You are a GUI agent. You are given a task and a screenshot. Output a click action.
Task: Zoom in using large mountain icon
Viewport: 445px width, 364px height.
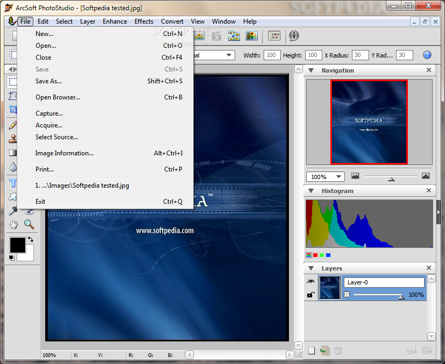pos(426,176)
